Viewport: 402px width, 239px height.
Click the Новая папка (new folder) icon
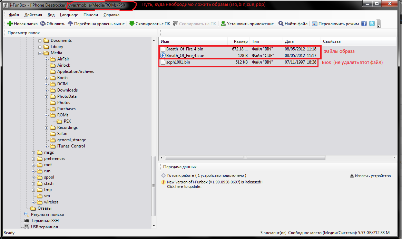[x=10, y=24]
